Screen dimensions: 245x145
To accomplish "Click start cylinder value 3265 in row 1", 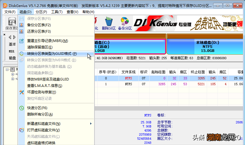I will point(162,84).
